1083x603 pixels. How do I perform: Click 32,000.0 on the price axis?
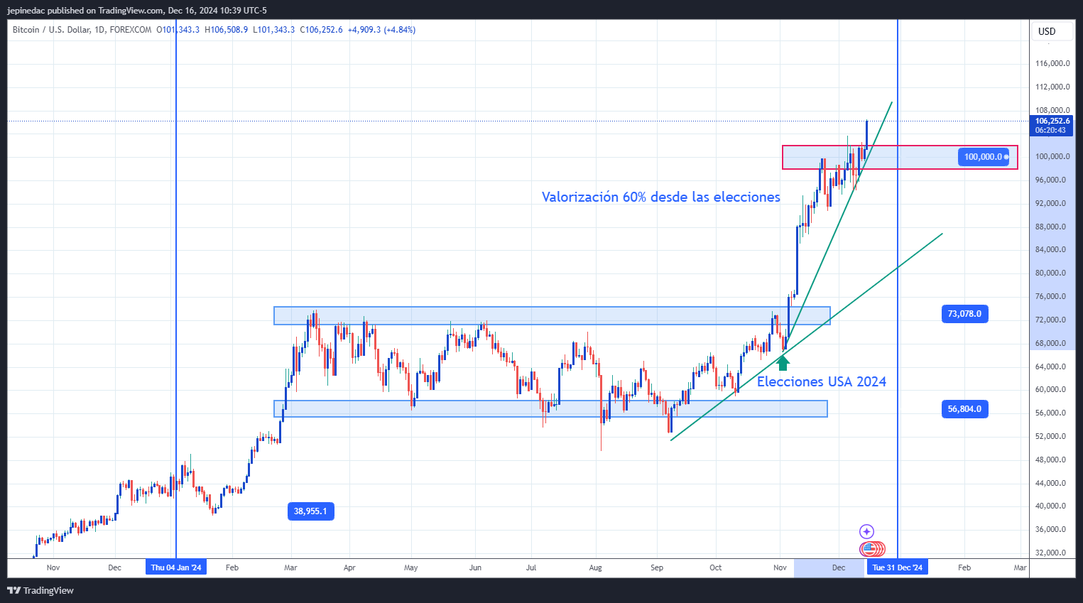tap(1050, 553)
